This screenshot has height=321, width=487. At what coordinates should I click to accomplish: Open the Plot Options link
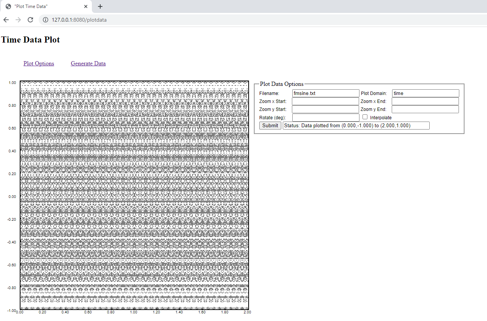[39, 63]
